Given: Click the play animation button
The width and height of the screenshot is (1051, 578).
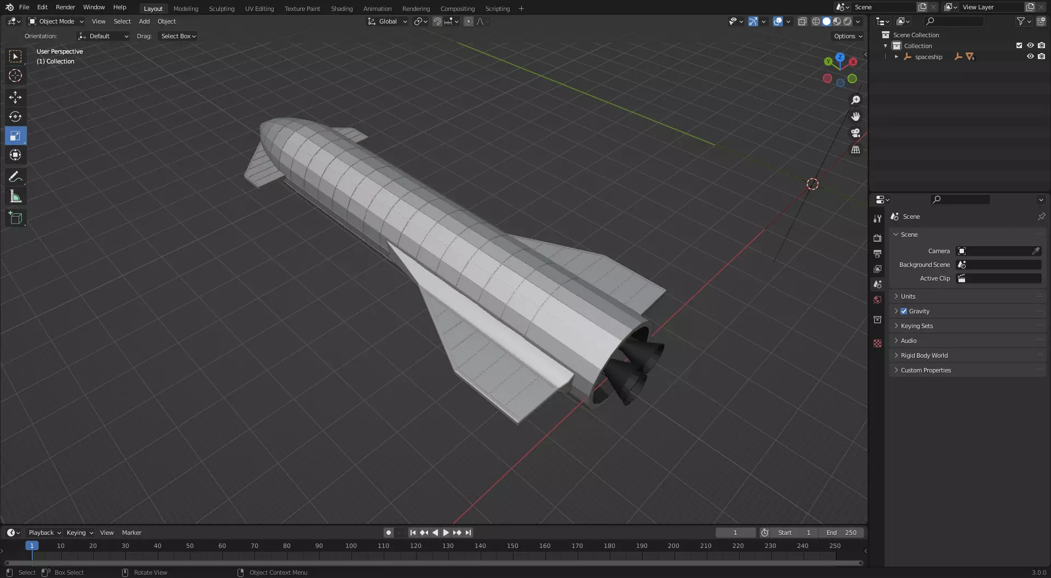Looking at the screenshot, I should coord(446,533).
